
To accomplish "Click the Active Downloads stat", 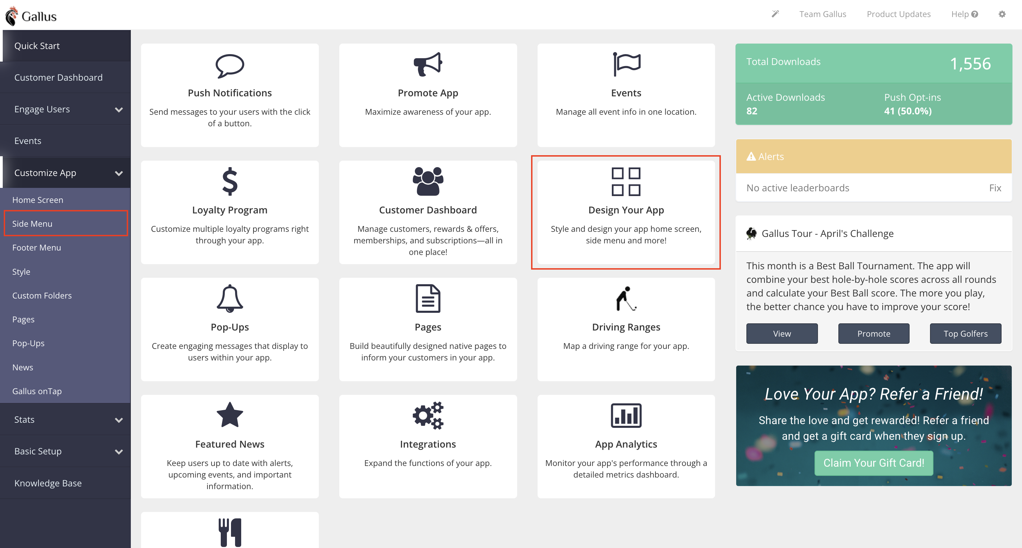I will [785, 104].
